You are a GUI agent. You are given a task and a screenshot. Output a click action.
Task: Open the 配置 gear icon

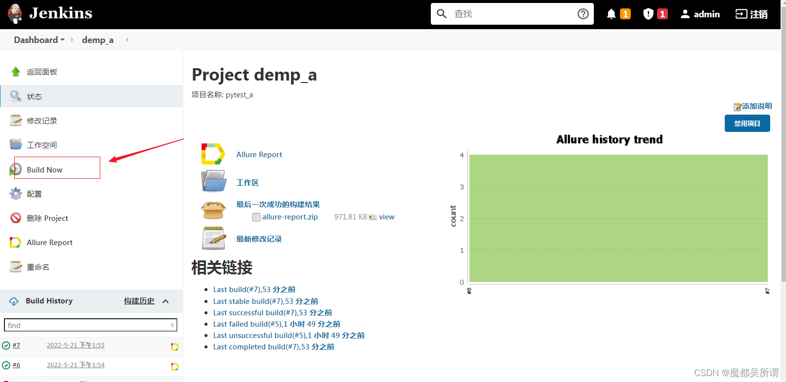tap(16, 193)
